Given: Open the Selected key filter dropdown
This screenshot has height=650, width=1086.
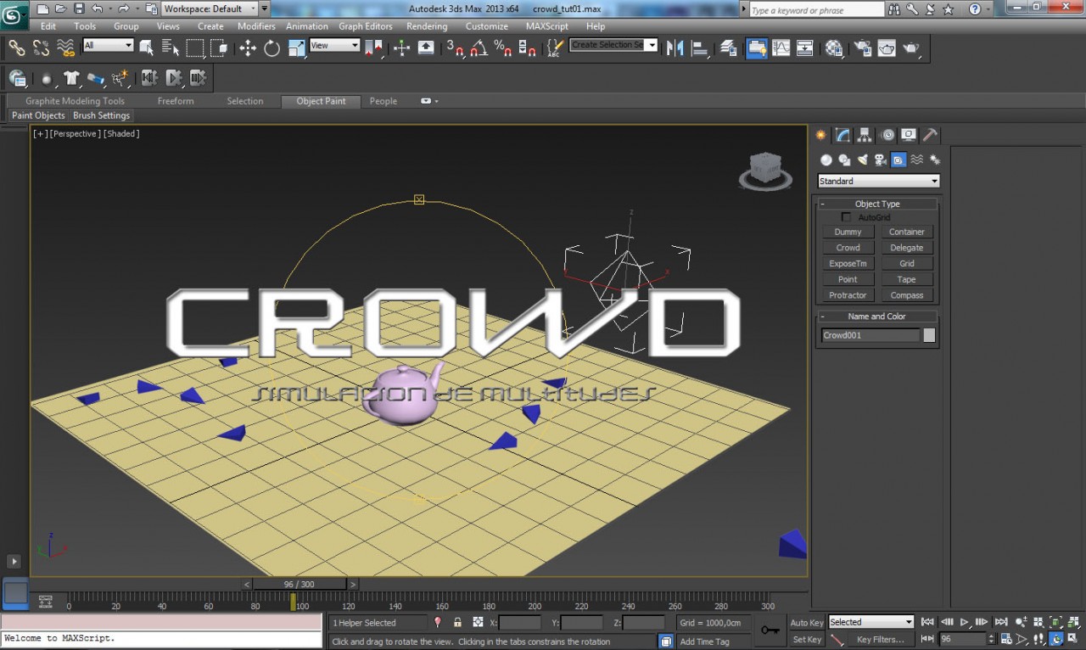Looking at the screenshot, I should [870, 622].
